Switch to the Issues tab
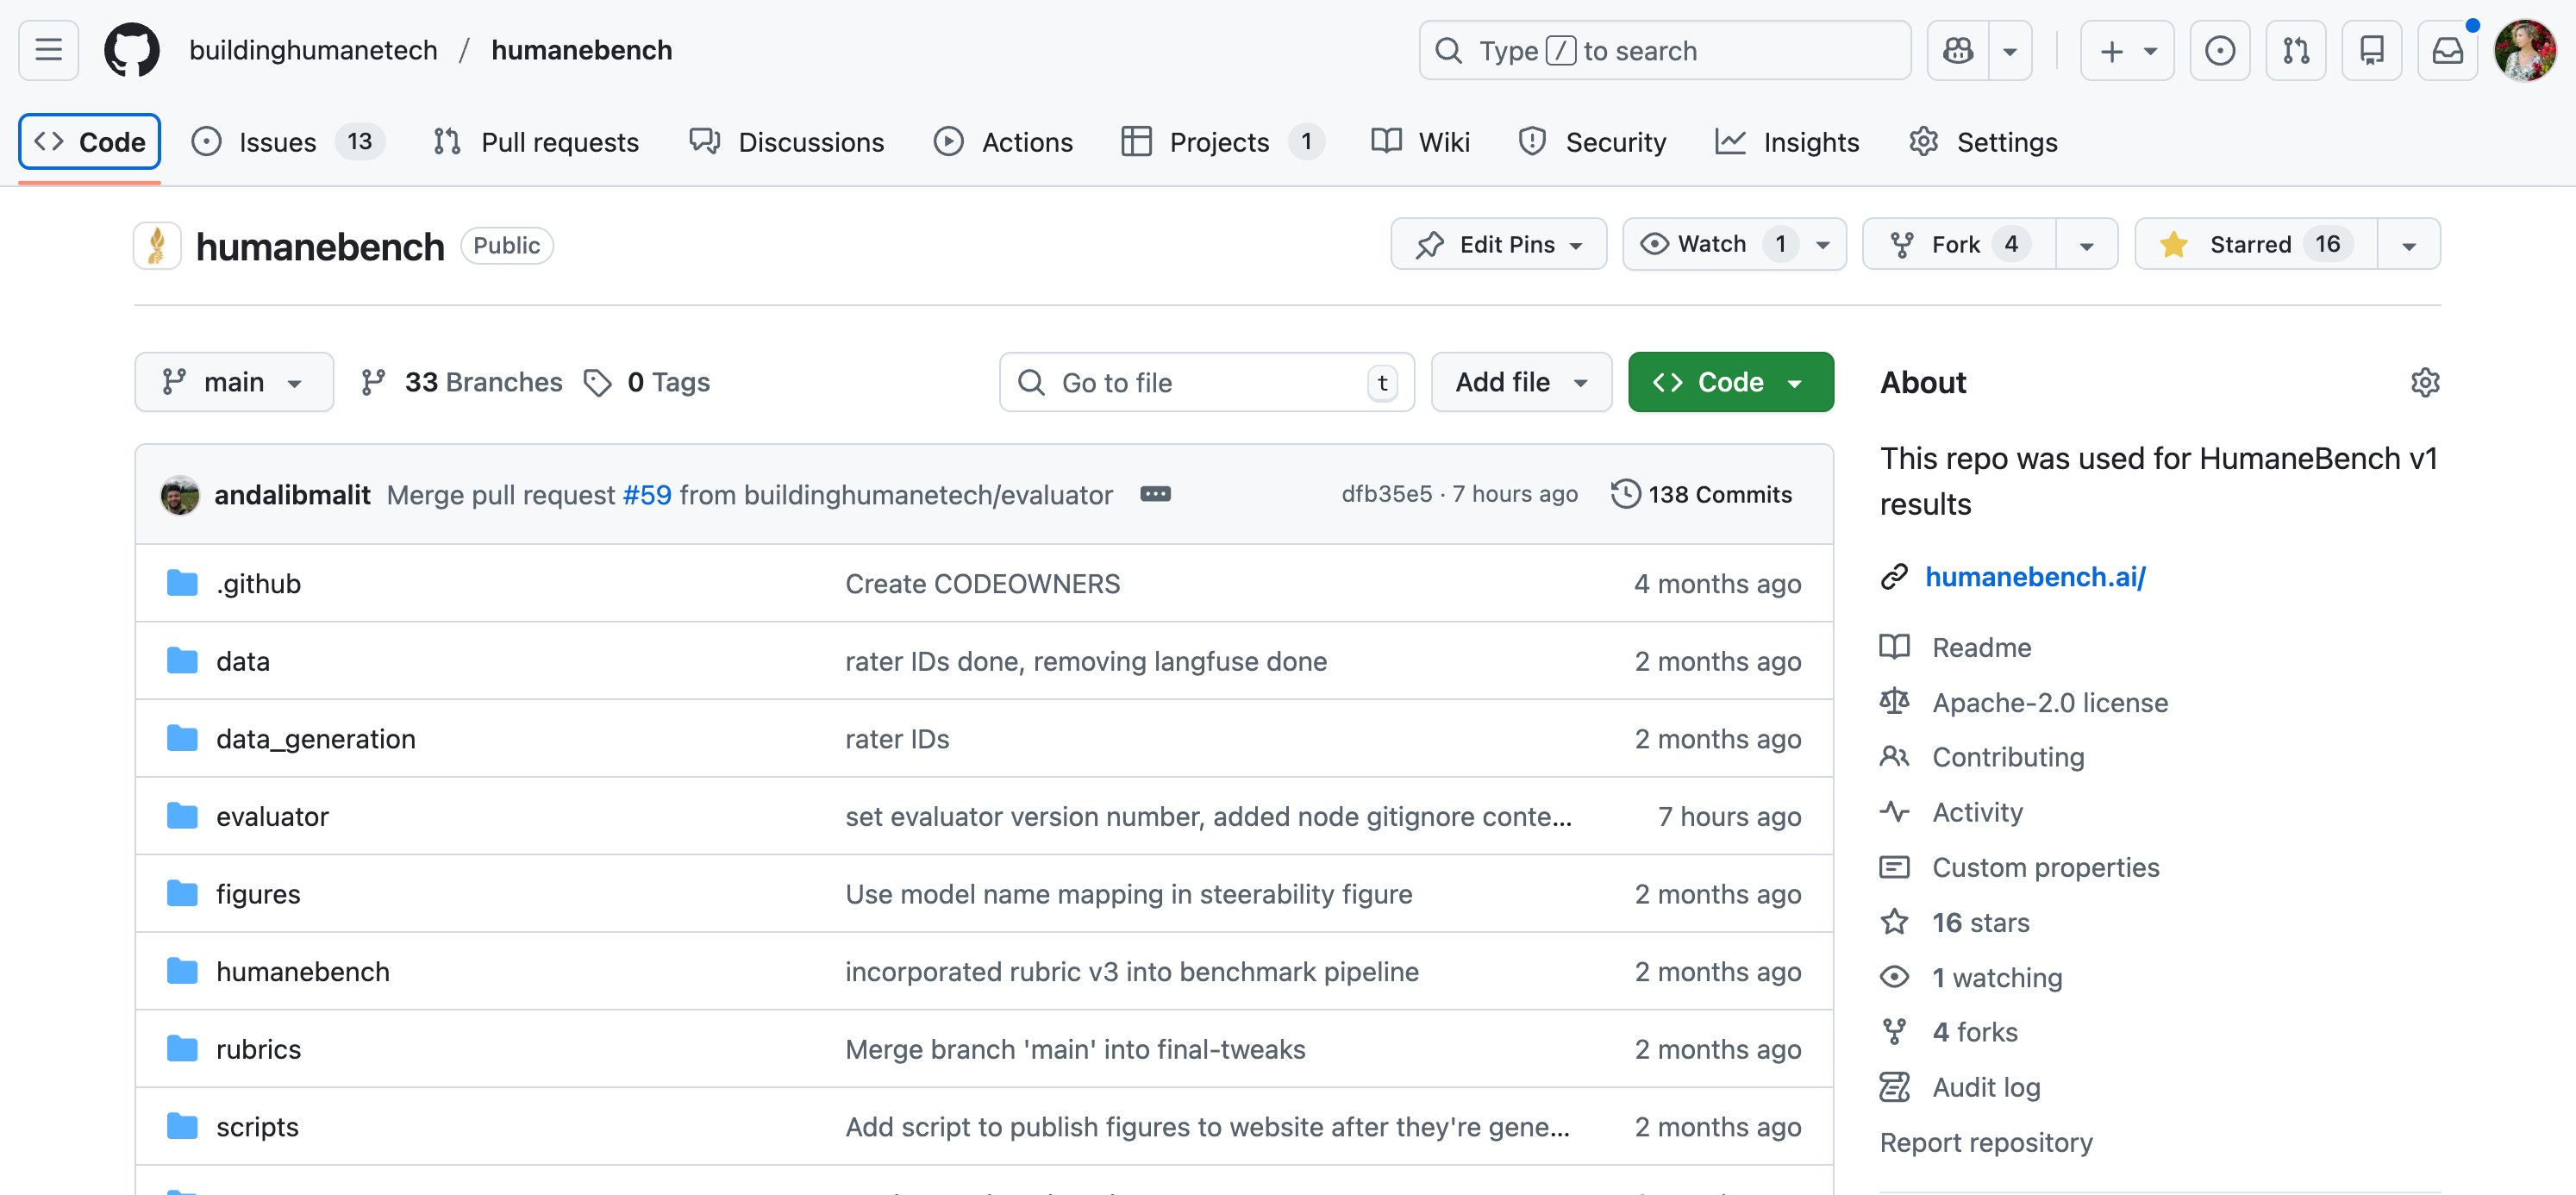 pos(277,142)
